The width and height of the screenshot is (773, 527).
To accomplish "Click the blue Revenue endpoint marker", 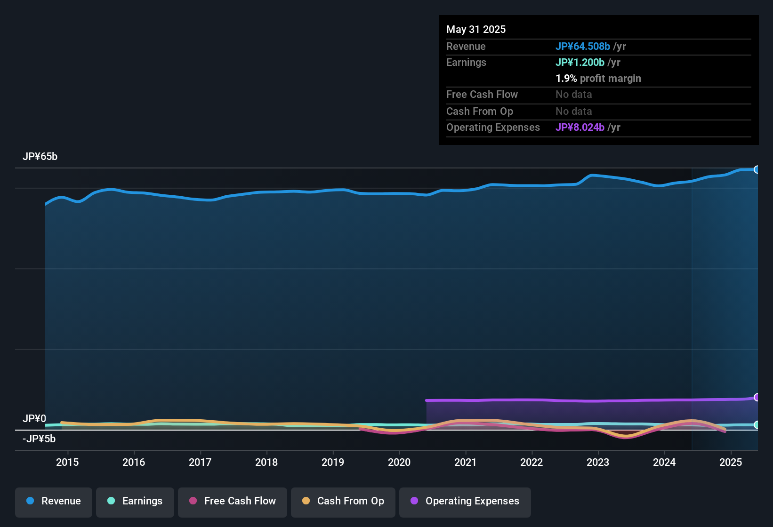I will 757,169.
